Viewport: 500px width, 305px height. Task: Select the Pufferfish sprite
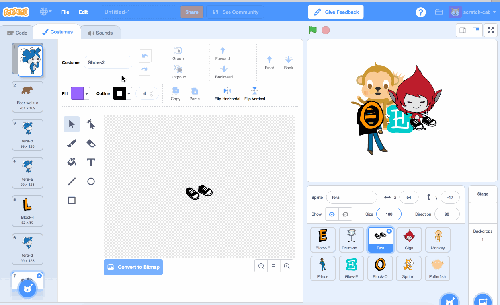pos(437,268)
